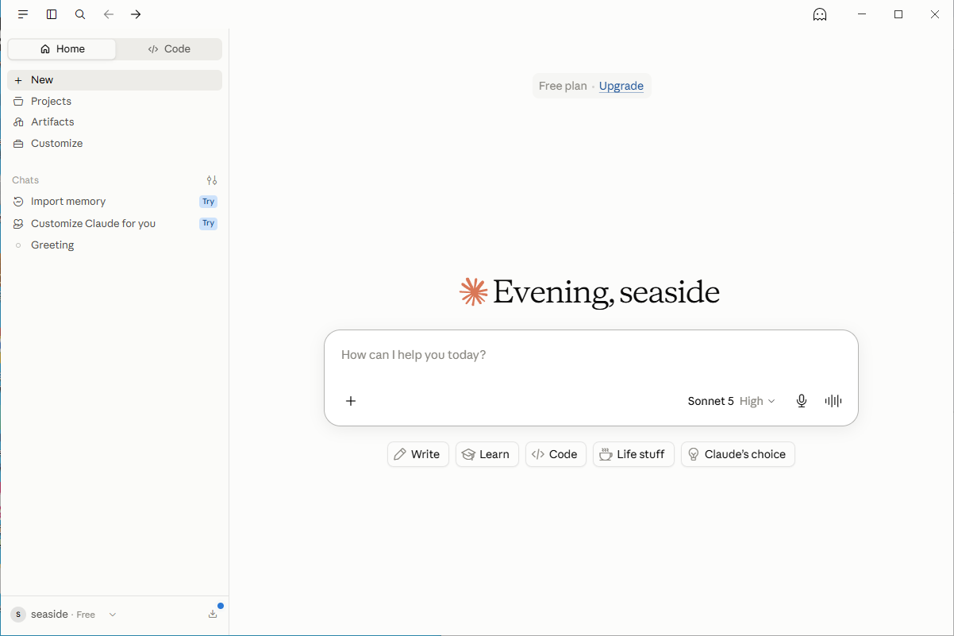Click Try badge beside Import memory
954x636 pixels.
(x=208, y=202)
